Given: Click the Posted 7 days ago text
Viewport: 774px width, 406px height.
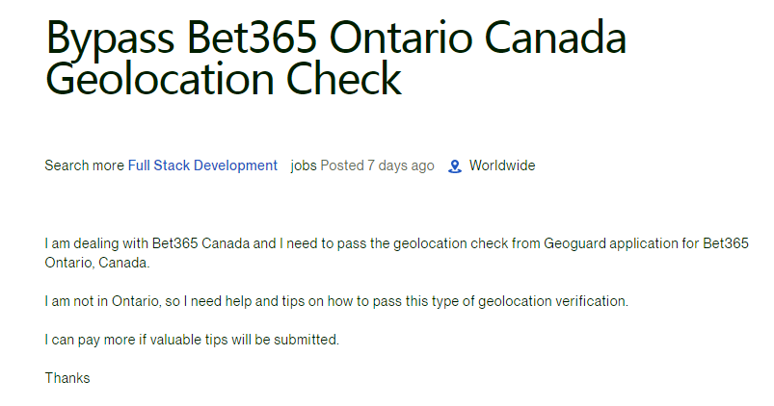Looking at the screenshot, I should pyautogui.click(x=377, y=165).
